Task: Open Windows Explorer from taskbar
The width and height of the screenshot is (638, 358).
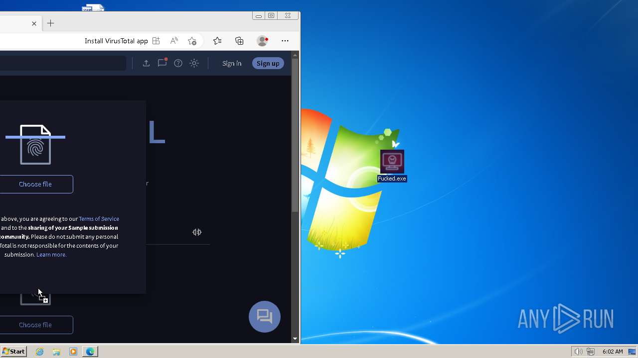Action: (56, 352)
